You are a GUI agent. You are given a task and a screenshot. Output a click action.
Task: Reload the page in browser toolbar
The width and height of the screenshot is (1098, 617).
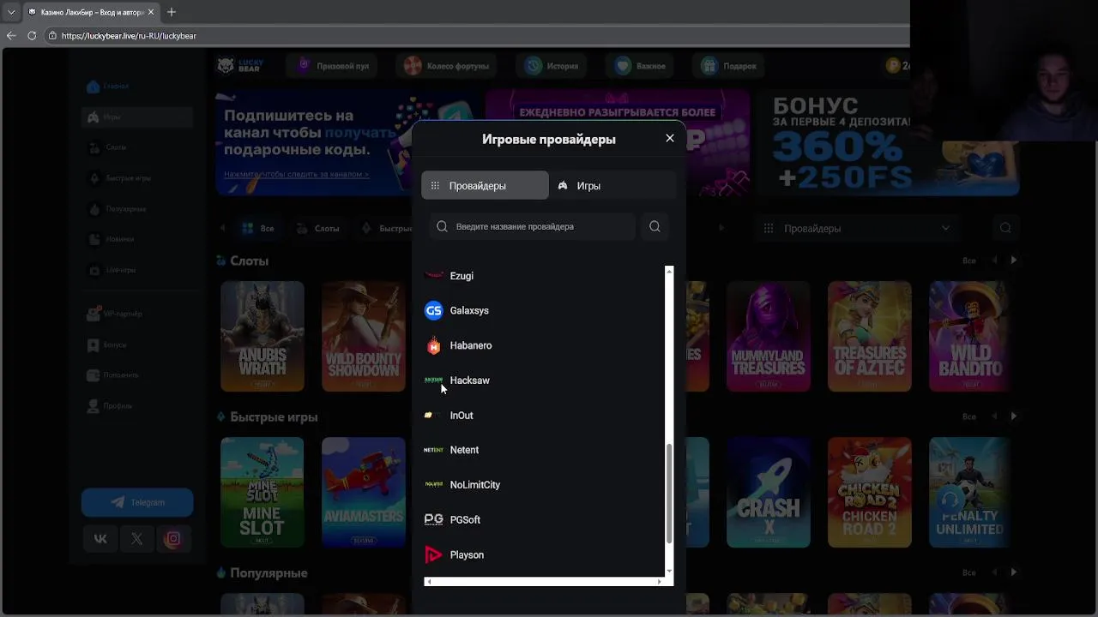[x=32, y=36]
